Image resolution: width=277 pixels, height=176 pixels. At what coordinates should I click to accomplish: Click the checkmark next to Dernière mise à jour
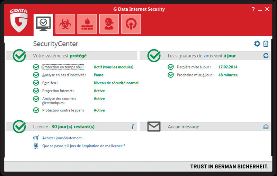click(171, 67)
